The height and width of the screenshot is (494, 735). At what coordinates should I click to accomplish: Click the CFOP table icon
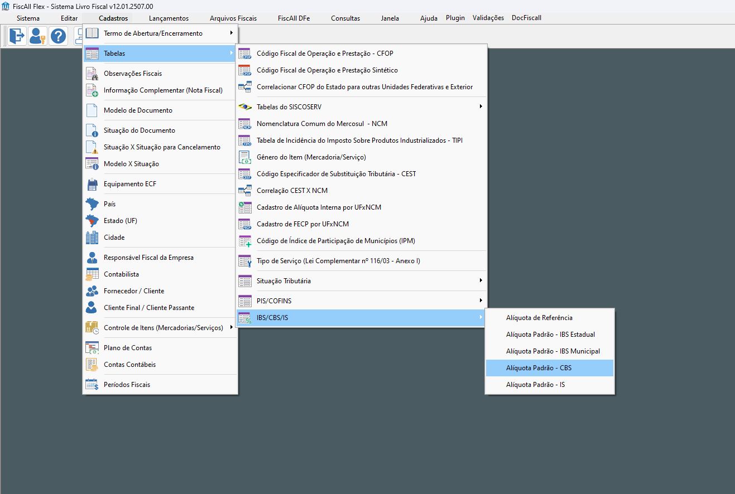click(x=245, y=54)
